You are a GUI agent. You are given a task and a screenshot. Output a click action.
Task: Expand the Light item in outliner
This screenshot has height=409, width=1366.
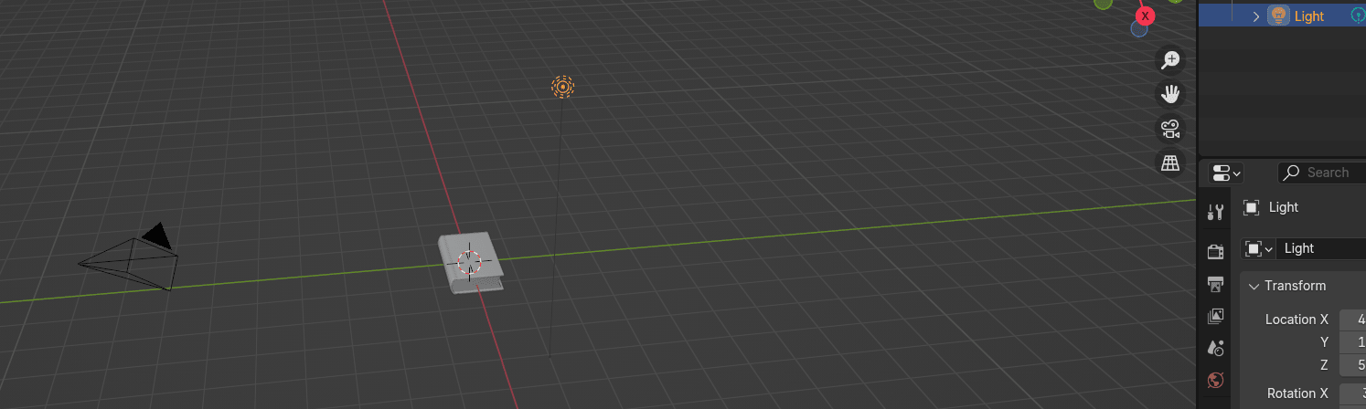1256,16
